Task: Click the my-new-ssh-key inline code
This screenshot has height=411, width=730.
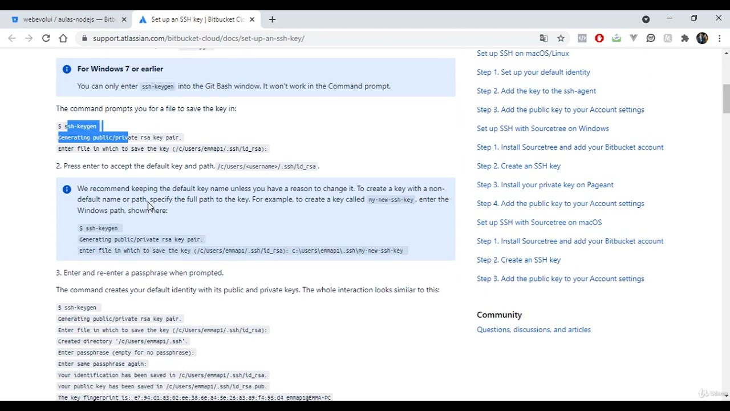Action: click(x=391, y=200)
